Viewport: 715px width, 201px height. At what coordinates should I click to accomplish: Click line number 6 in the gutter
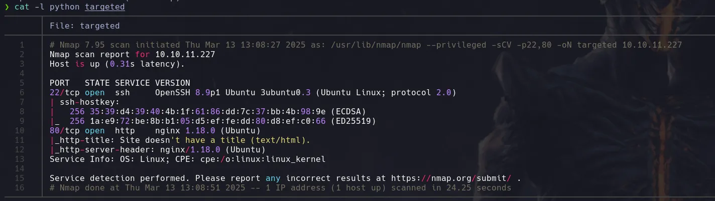pyautogui.click(x=22, y=93)
